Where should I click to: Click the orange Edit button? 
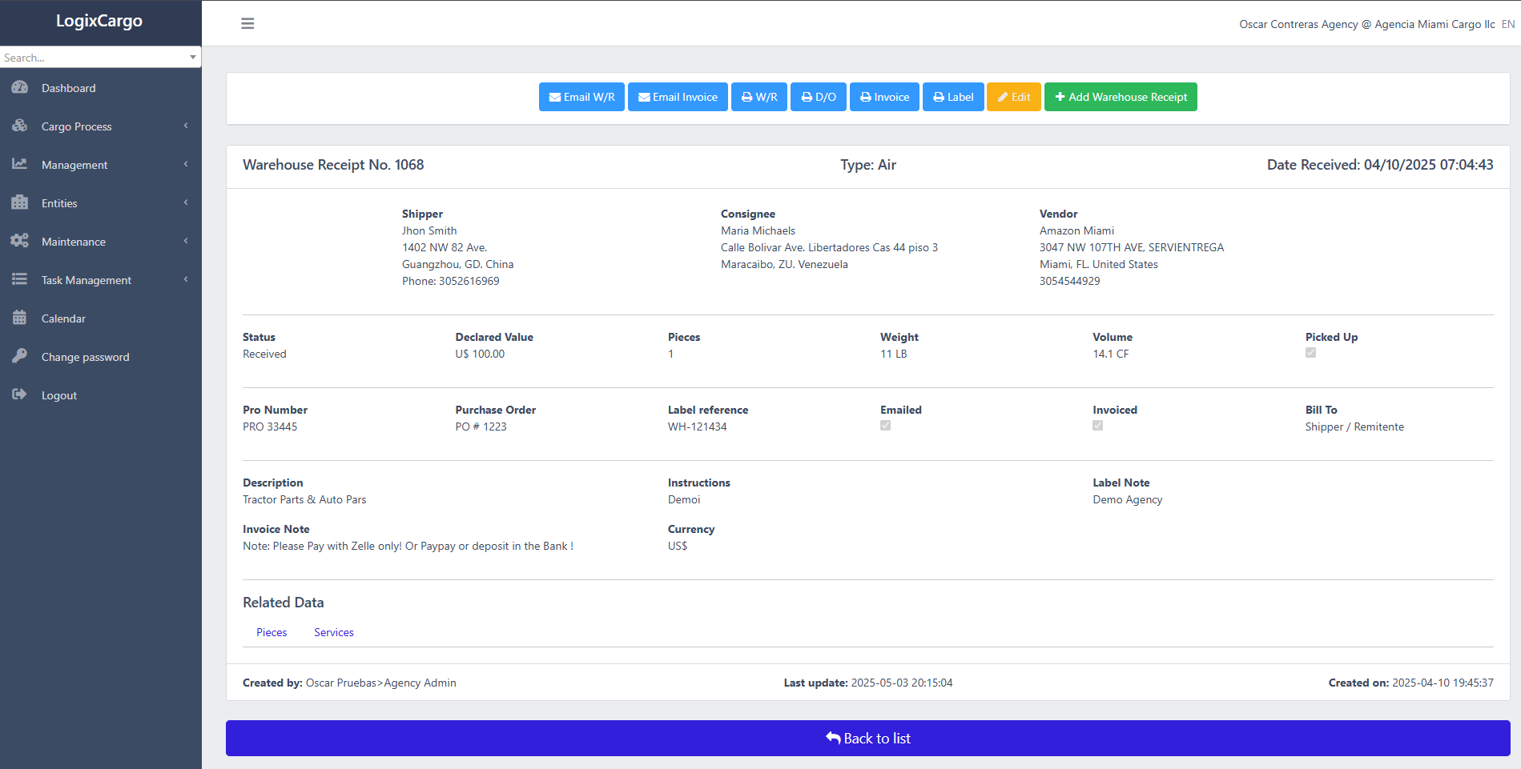coord(1013,97)
